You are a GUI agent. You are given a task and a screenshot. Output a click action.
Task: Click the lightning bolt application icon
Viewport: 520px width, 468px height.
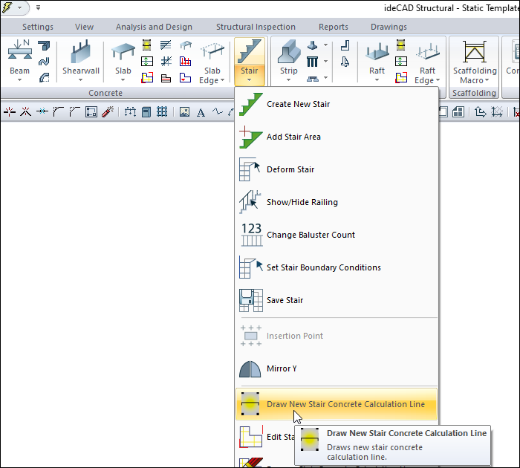point(7,7)
